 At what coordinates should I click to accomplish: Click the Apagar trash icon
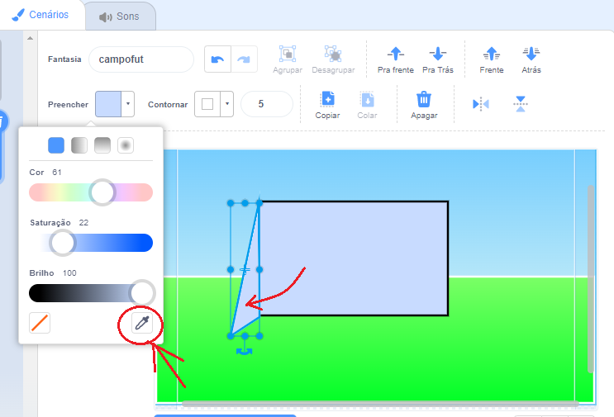click(423, 100)
